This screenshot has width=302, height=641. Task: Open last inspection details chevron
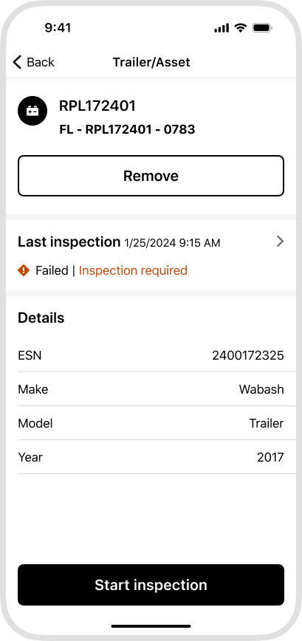pos(280,241)
